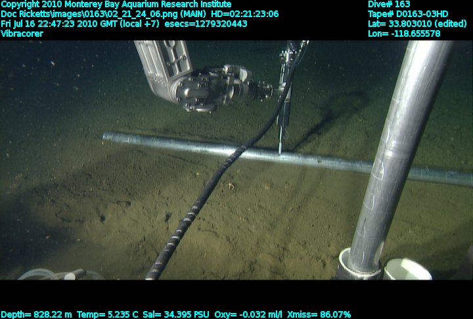Click the 'Xmiss= 86.07%' reading
The image size is (473, 319).
click(x=319, y=314)
